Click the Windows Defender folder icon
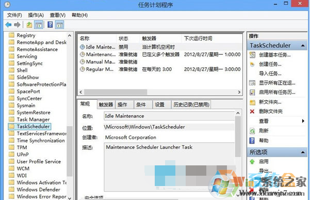 point(12,189)
